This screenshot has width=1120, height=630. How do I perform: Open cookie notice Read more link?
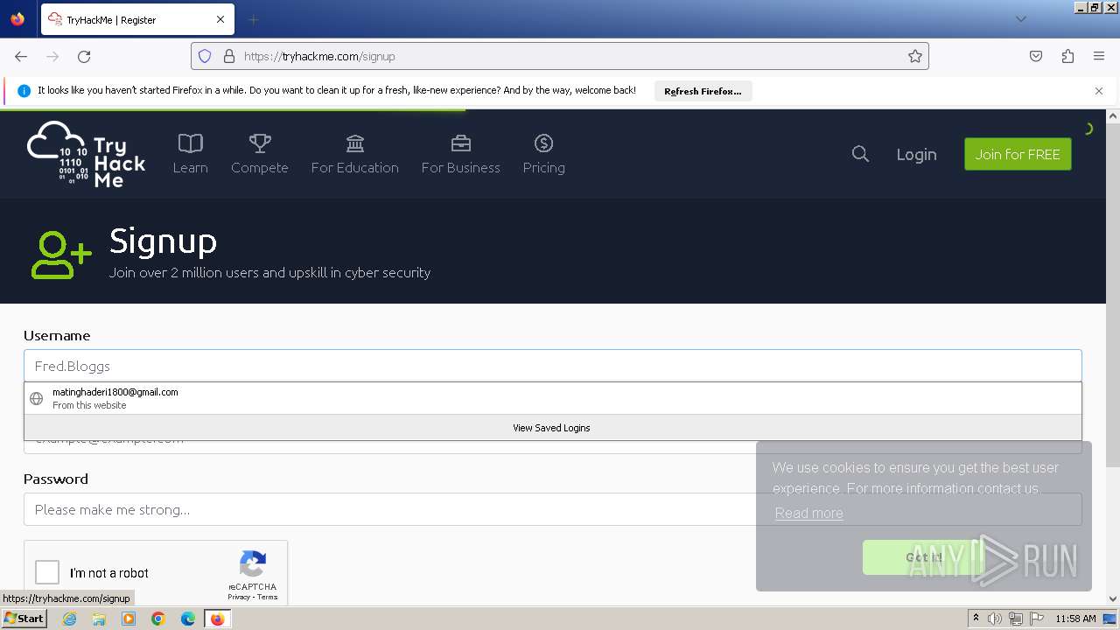pyautogui.click(x=808, y=514)
